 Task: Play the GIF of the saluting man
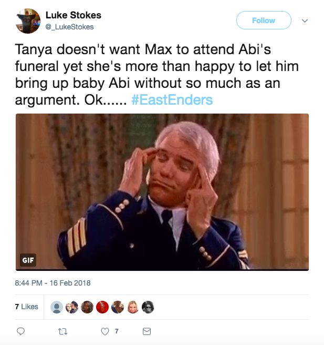pos(162,192)
